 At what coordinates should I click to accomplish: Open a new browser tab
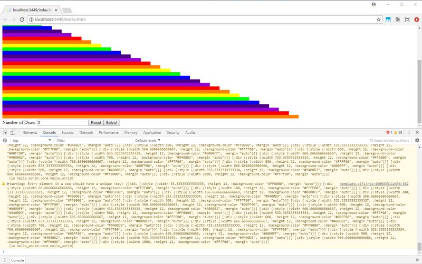pos(67,10)
